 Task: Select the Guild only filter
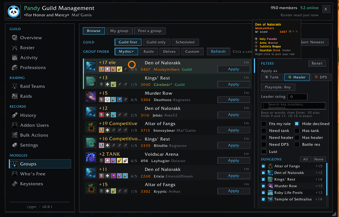(x=156, y=42)
